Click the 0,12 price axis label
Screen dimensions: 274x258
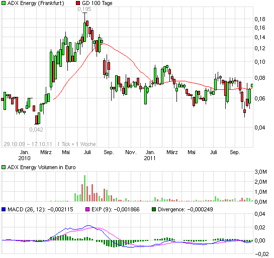pos(260,48)
